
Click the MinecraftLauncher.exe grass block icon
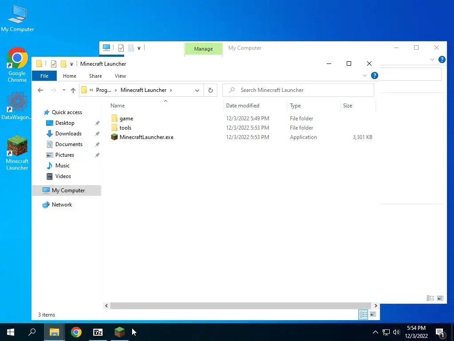[x=114, y=137]
